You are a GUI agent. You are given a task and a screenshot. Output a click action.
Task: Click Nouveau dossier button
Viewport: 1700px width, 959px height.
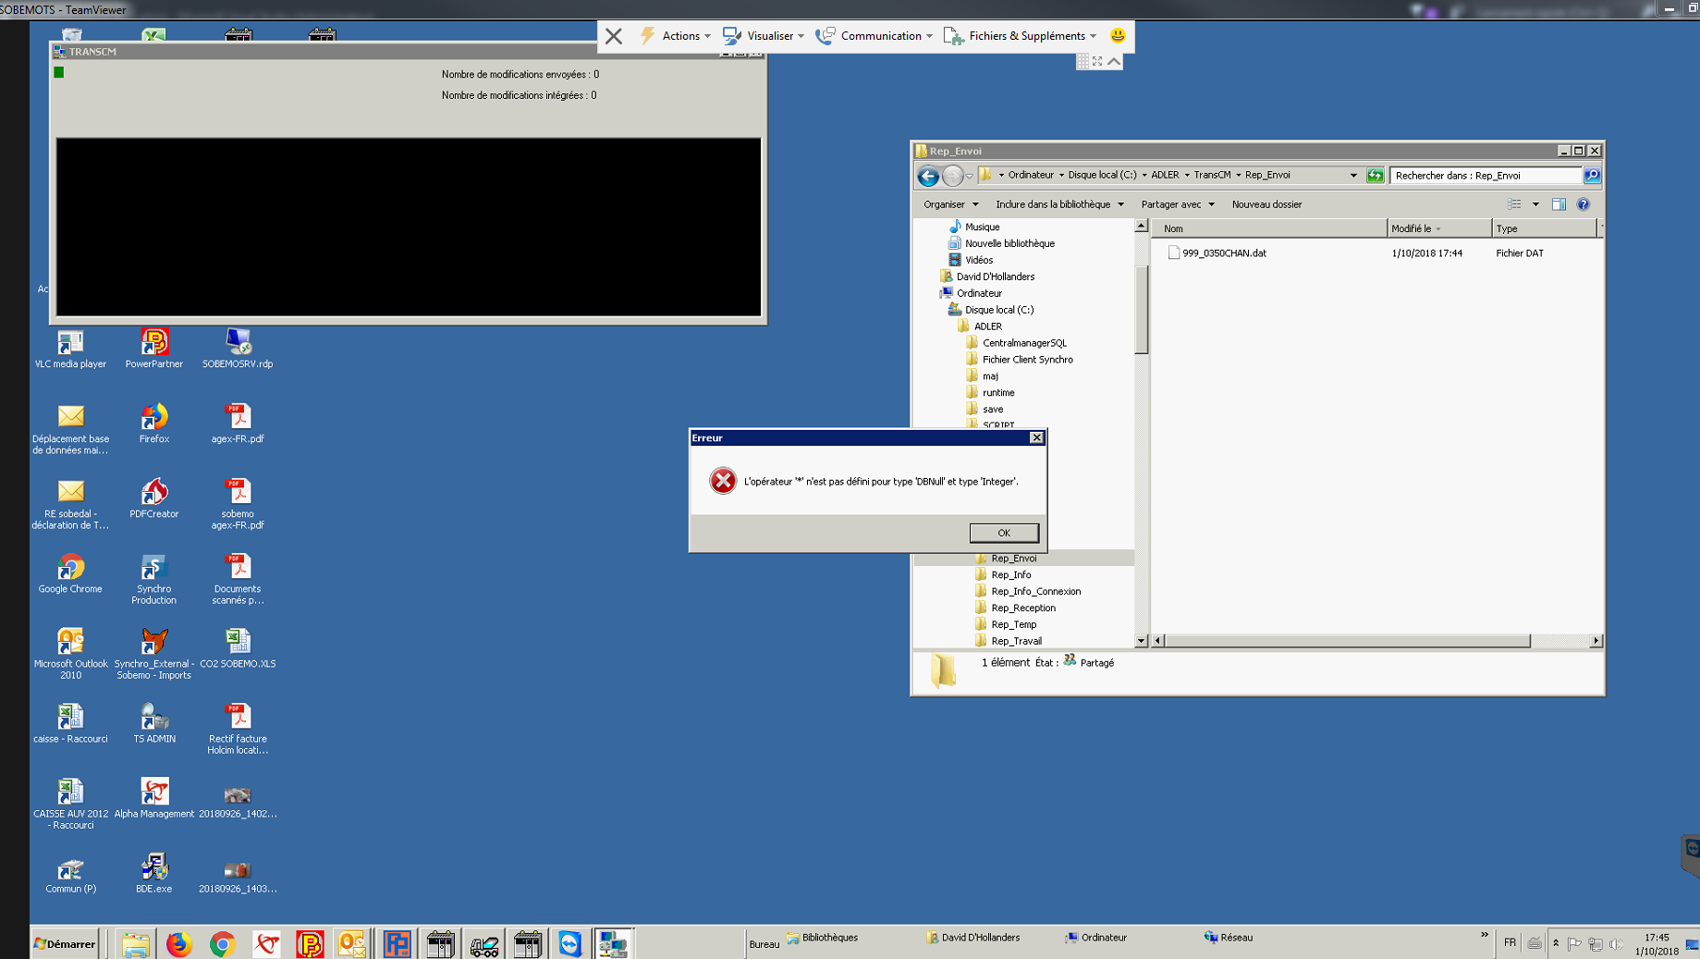point(1266,204)
